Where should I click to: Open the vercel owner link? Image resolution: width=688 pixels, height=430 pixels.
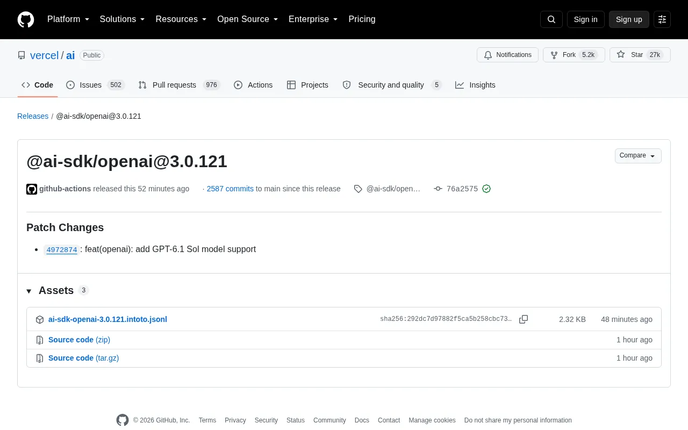(44, 55)
